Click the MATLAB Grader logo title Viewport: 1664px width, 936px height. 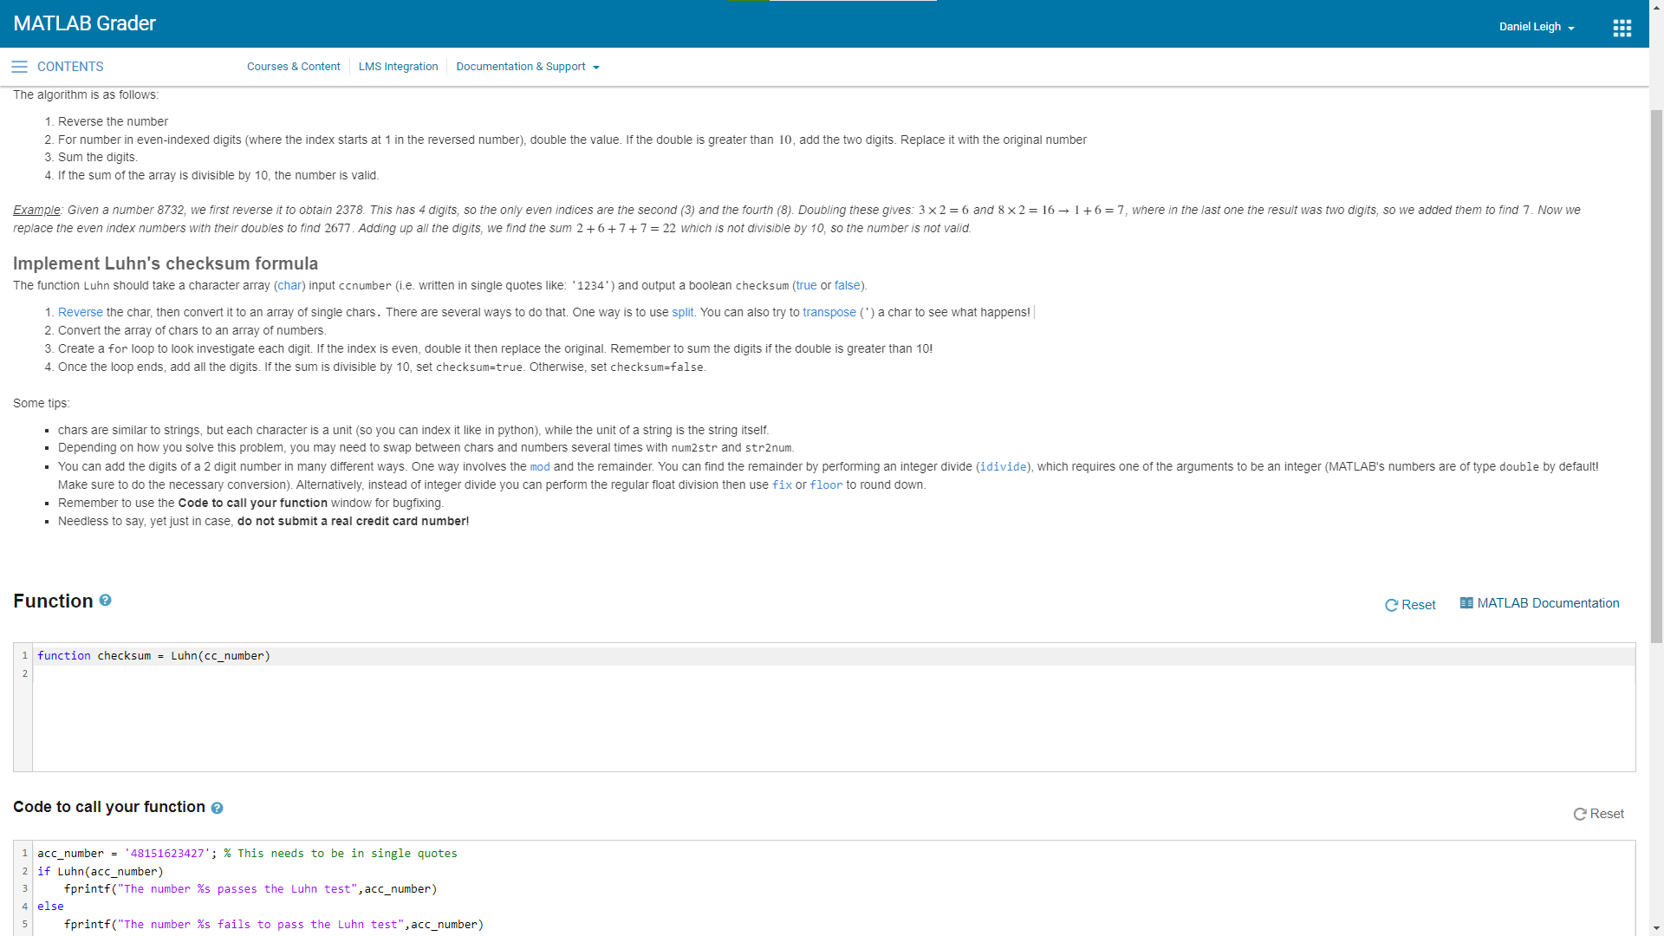click(x=84, y=23)
